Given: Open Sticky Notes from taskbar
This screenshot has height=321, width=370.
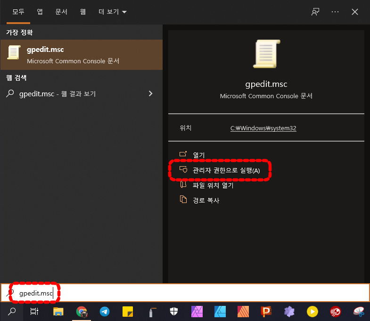Looking at the screenshot, I should tap(128, 312).
